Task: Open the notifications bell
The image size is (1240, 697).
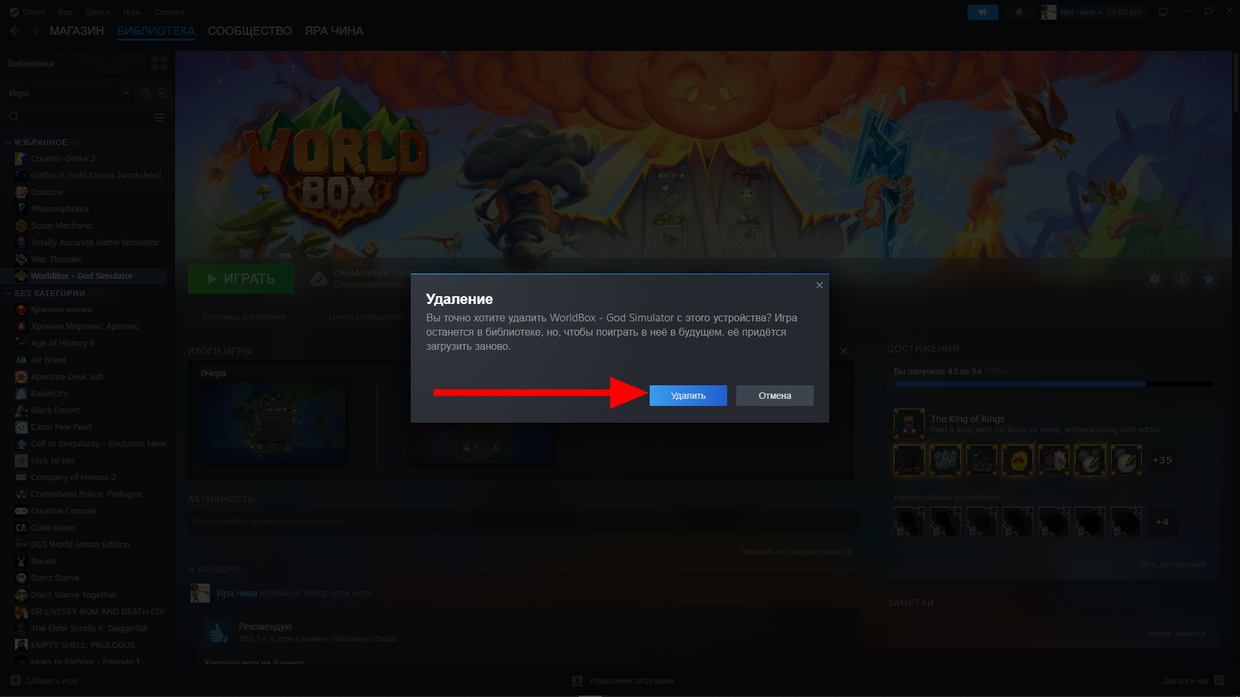Action: 1019,12
